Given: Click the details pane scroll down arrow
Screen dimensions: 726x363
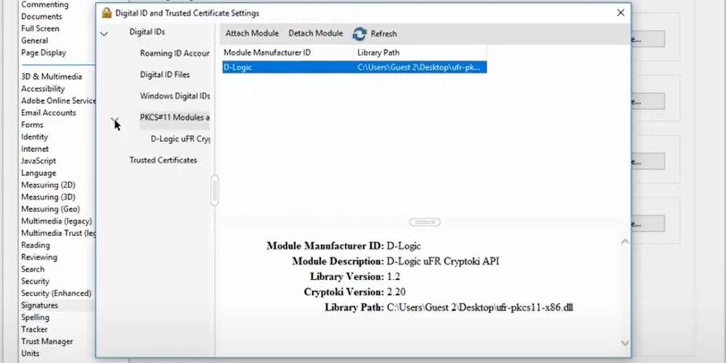Looking at the screenshot, I should [x=624, y=343].
